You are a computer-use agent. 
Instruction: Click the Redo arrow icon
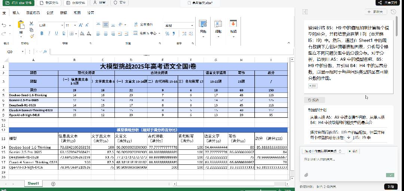(x=4, y=34)
